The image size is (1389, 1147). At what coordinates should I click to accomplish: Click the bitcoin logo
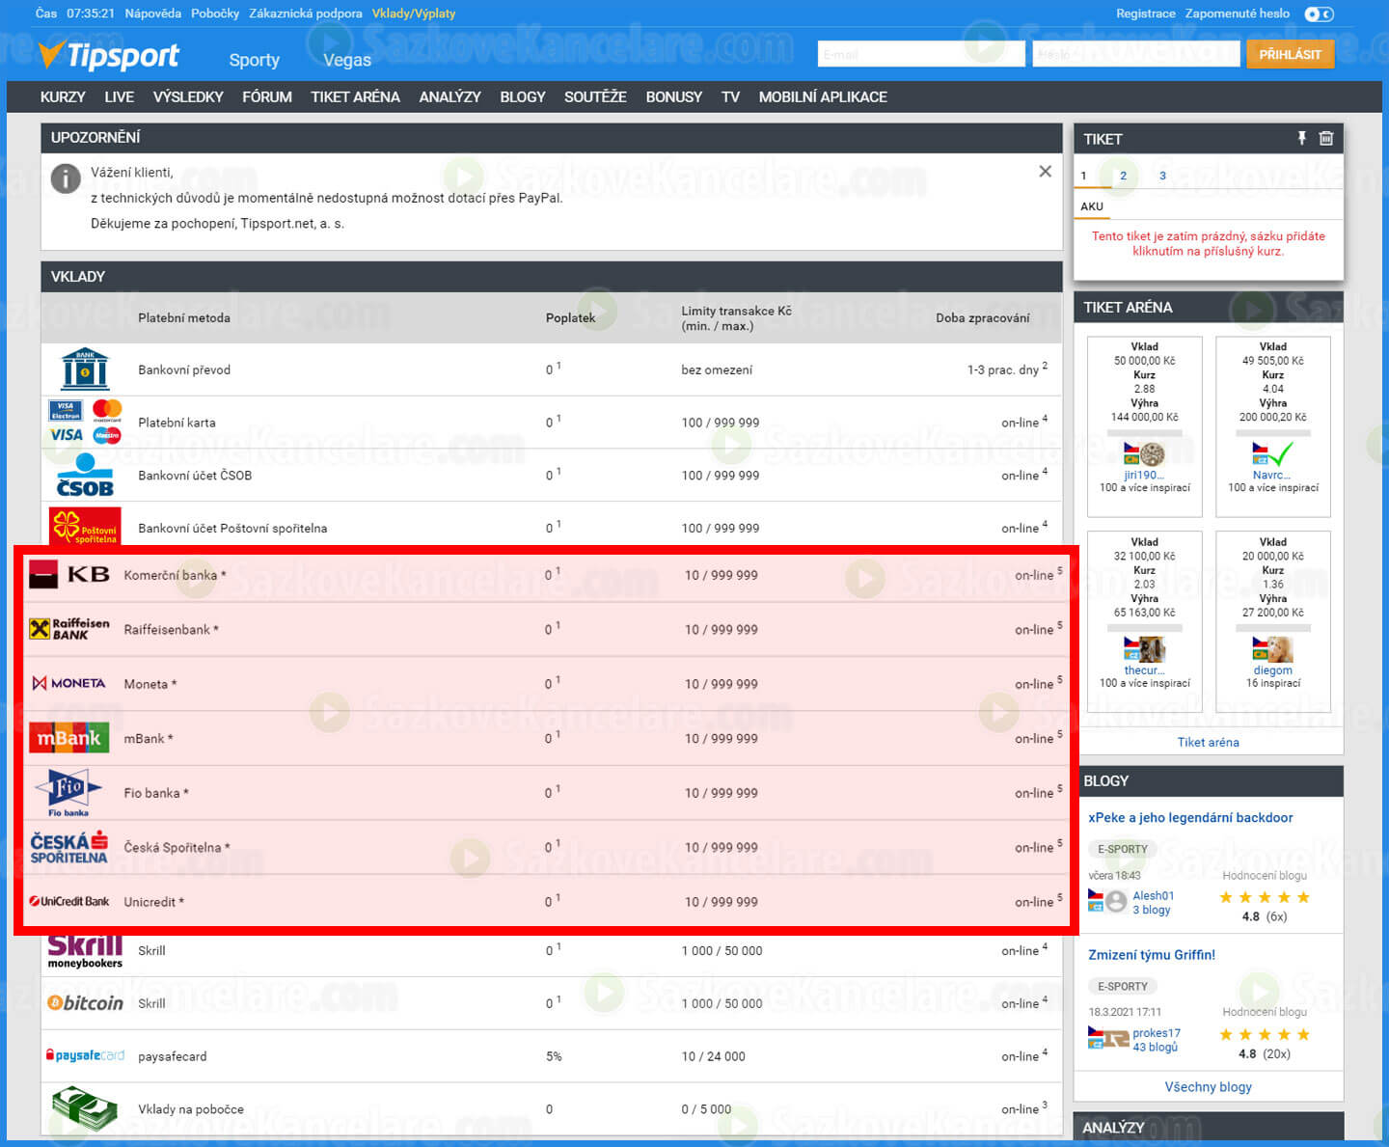[x=85, y=1003]
